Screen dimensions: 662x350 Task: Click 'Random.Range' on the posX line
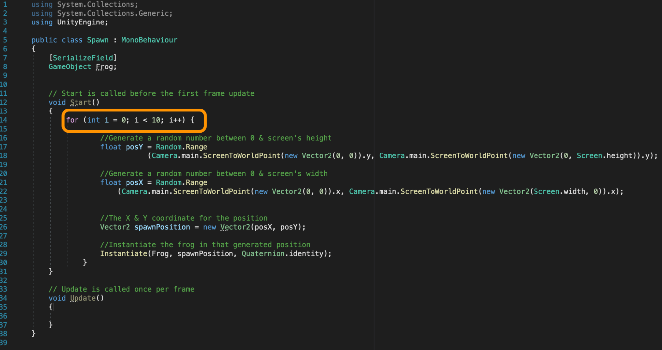pos(181,183)
